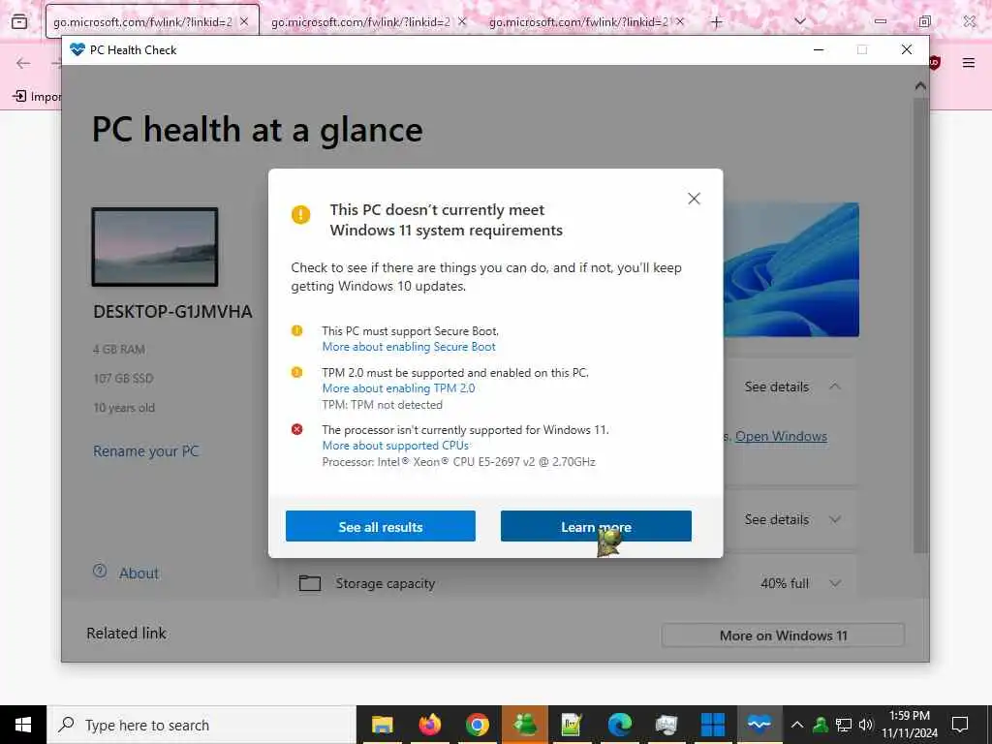The width and height of the screenshot is (992, 744).
Task: Click the 'Open Windows' link
Action: coord(782,437)
